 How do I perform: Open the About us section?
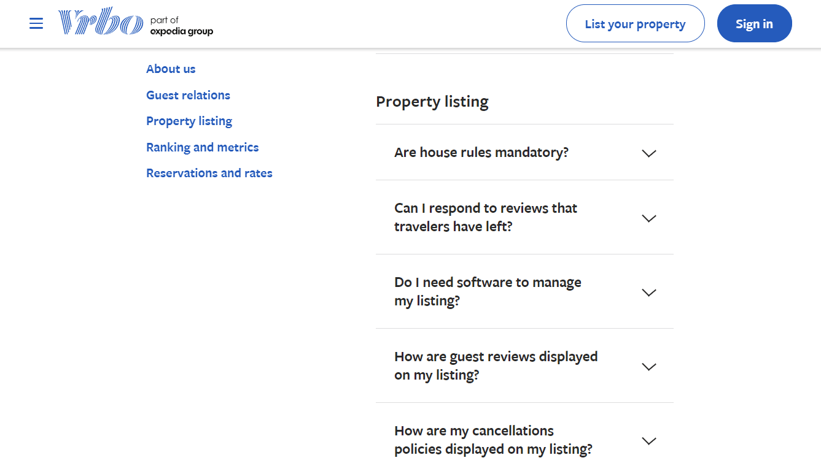coord(171,69)
